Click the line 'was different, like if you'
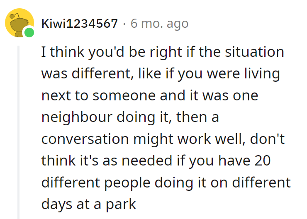 161,74
